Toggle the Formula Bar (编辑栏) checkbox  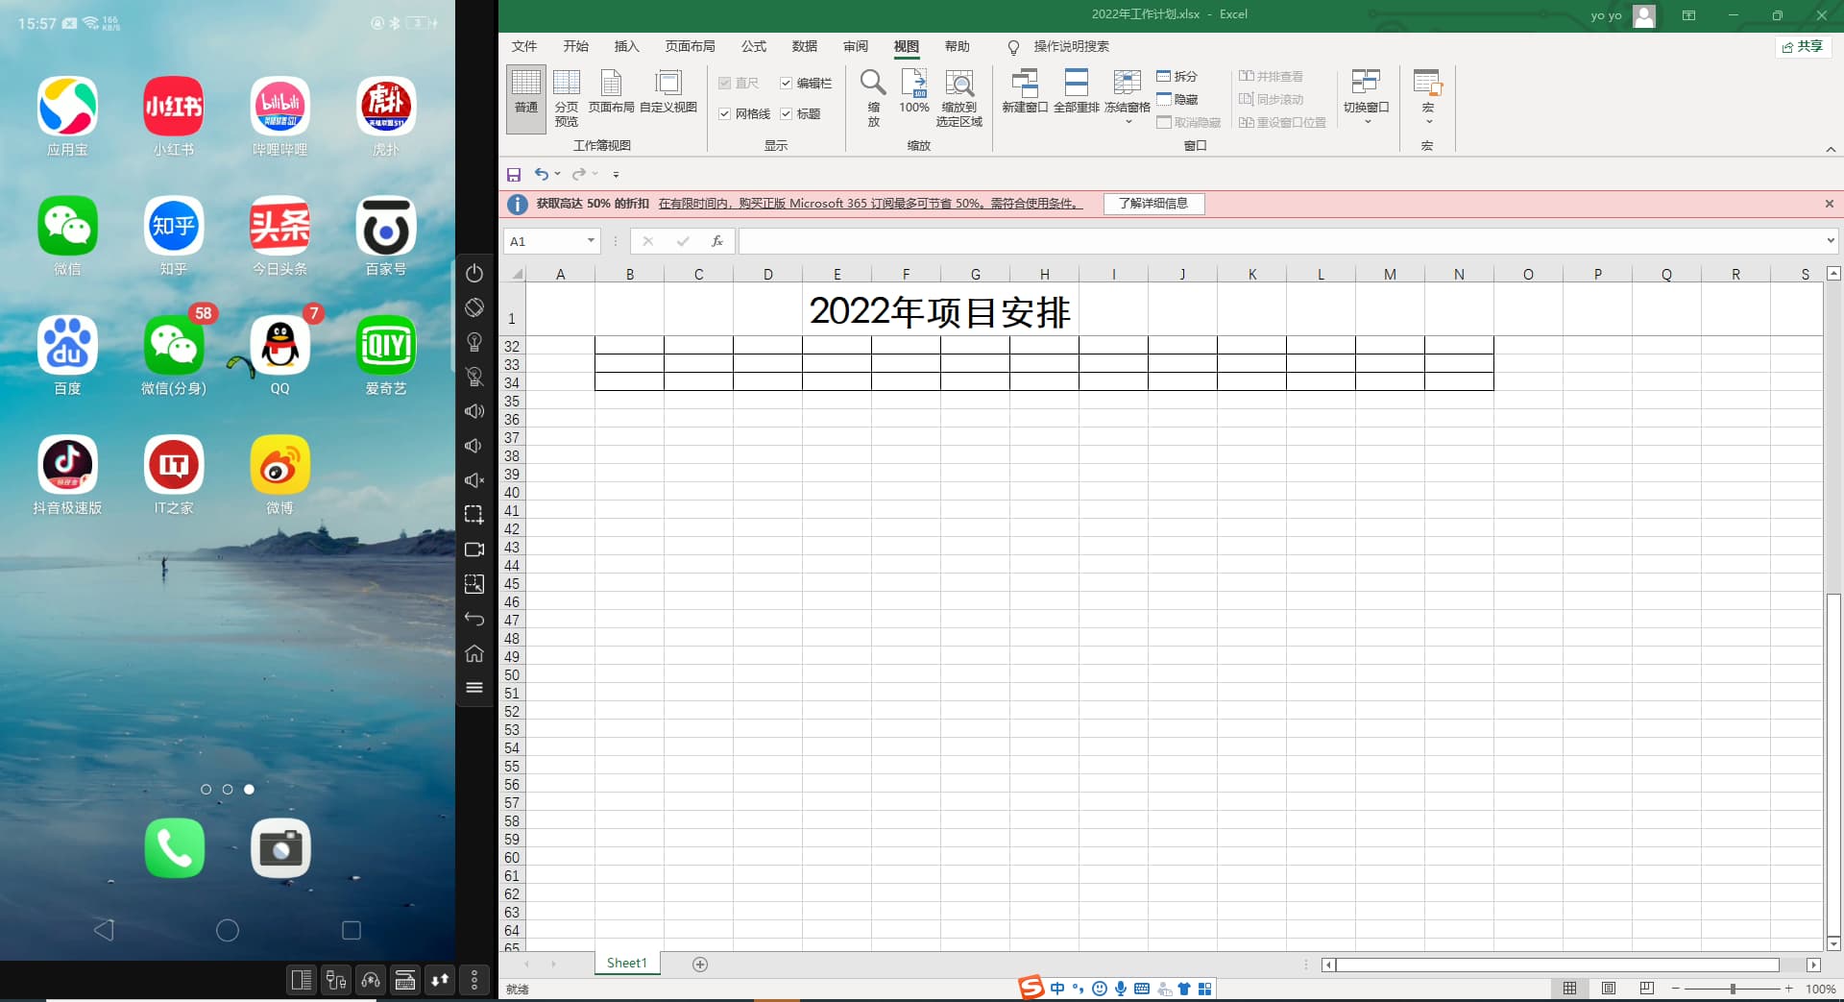tap(787, 84)
